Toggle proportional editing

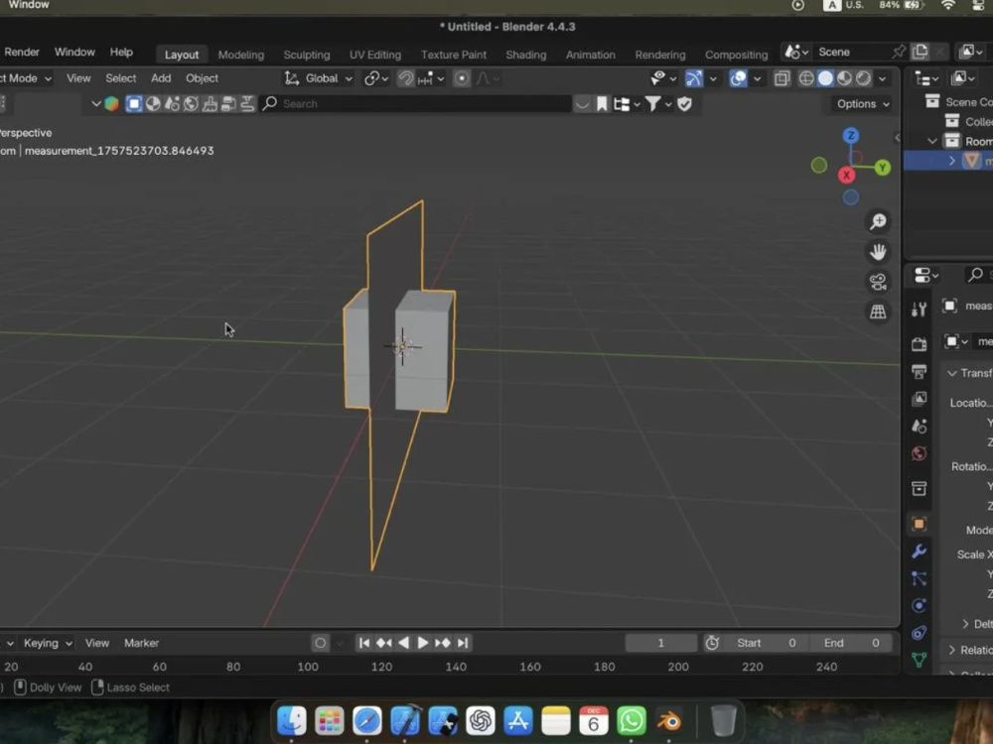click(x=462, y=78)
